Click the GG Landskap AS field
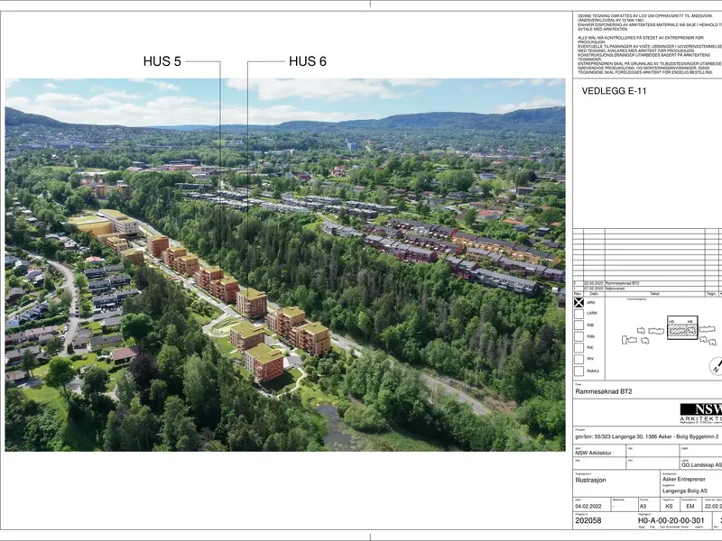Screen dimensions: 722x541 coord(702,465)
